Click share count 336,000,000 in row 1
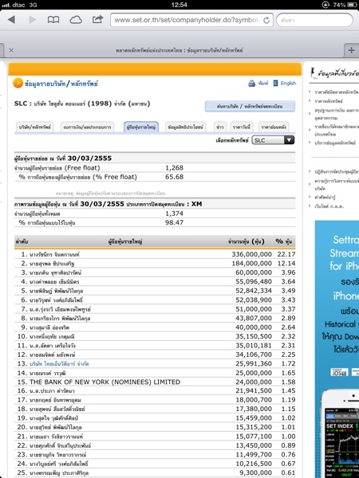 click(251, 254)
